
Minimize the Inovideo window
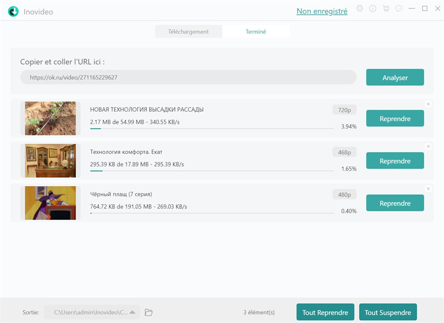coord(412,8)
